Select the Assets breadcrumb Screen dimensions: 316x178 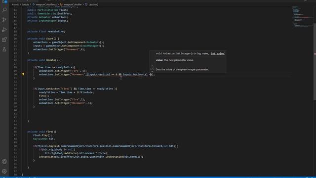click(15, 4)
